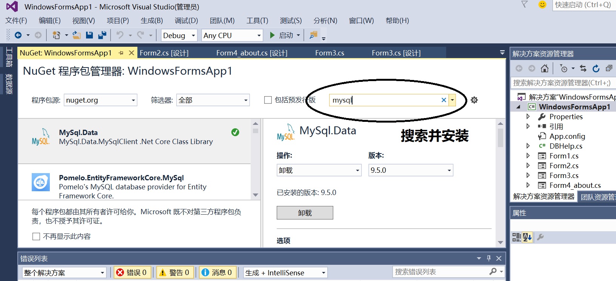Open the 整个解决方案 scope dropdown
This screenshot has width=616, height=281.
click(64, 272)
